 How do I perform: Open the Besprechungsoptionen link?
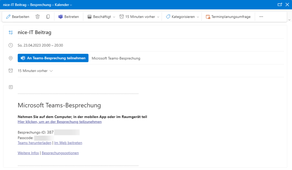60,153
